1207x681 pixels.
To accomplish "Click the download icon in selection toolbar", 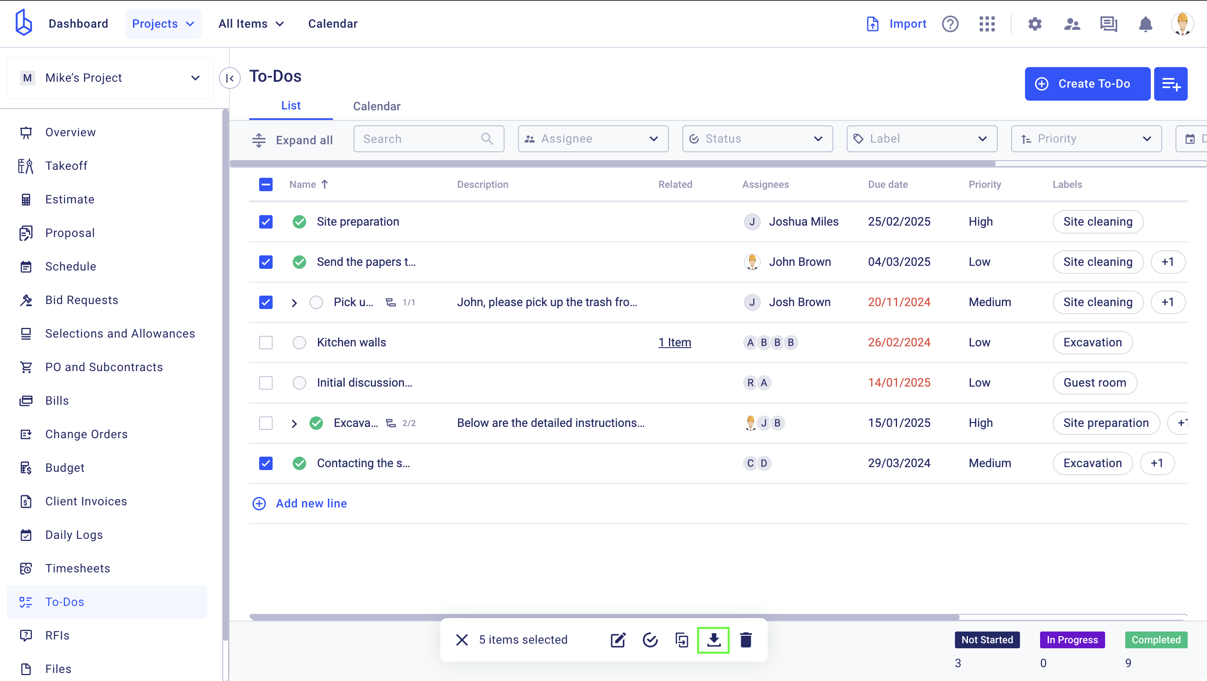I will pos(713,640).
